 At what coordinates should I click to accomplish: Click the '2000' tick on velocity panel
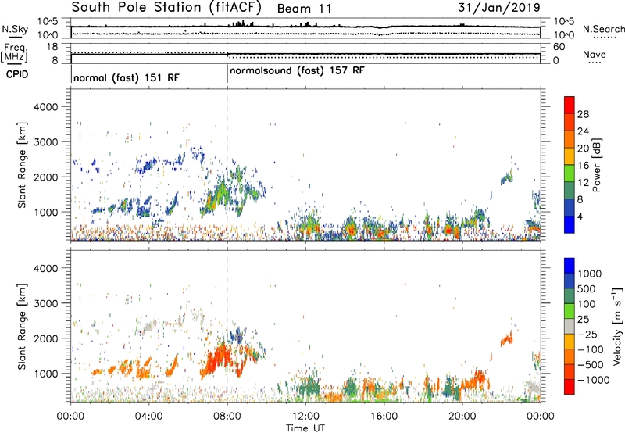point(45,338)
